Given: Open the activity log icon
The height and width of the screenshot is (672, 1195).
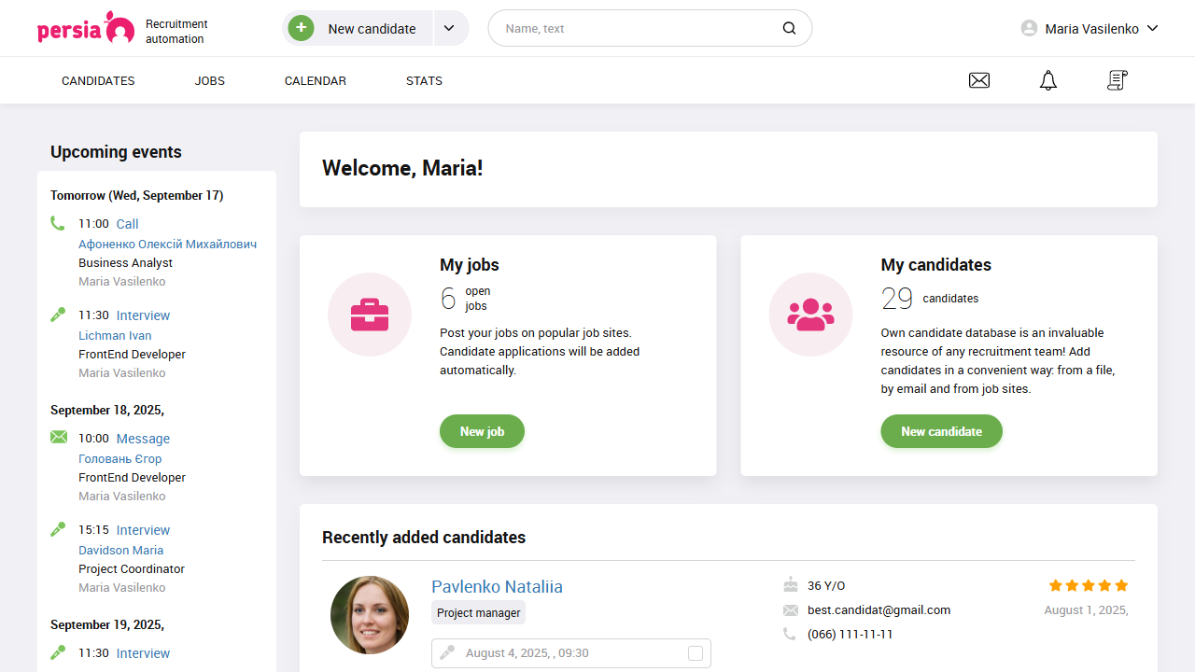Looking at the screenshot, I should point(1117,80).
